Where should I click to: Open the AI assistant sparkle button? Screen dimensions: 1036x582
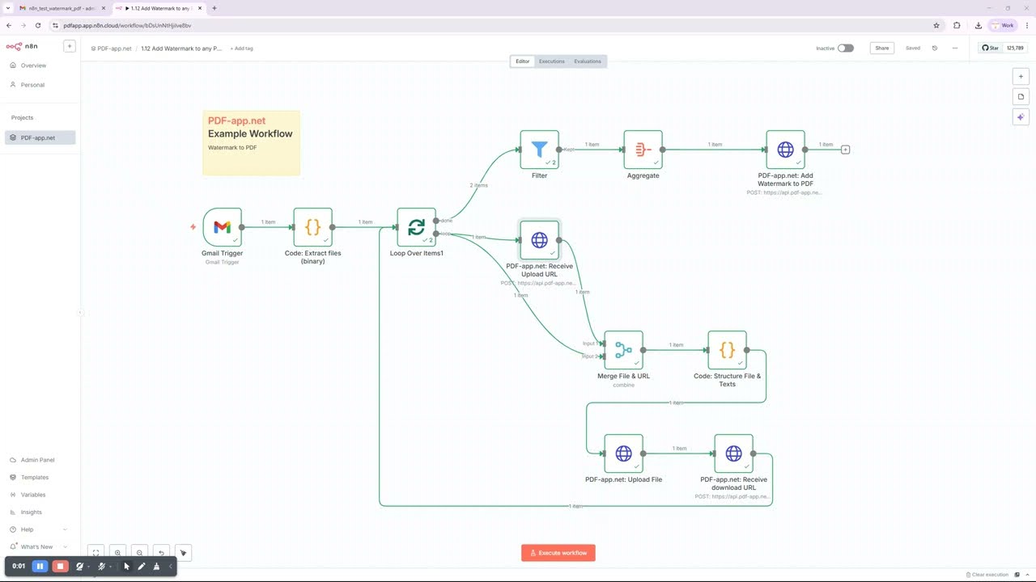(1021, 117)
